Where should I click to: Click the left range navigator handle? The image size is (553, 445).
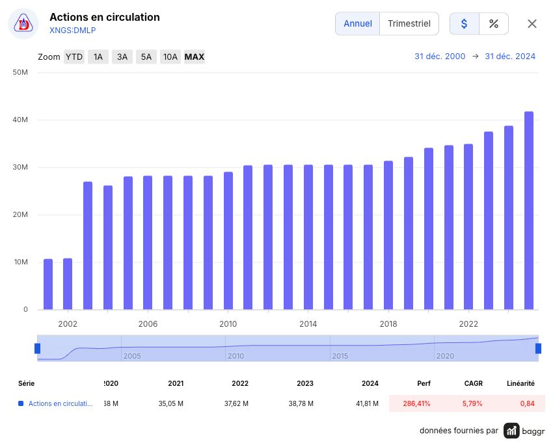37,349
